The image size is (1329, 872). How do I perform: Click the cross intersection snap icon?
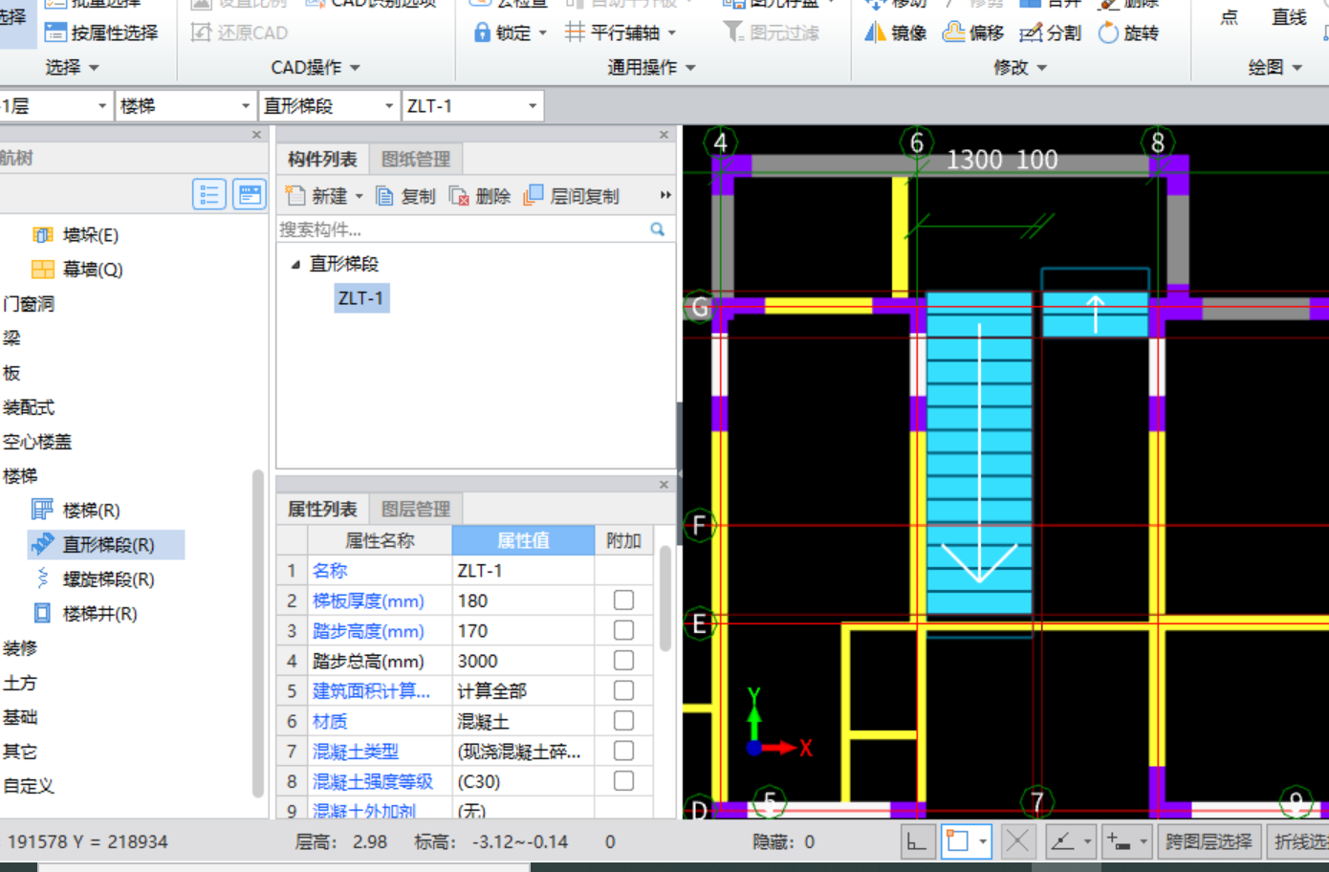[1017, 841]
